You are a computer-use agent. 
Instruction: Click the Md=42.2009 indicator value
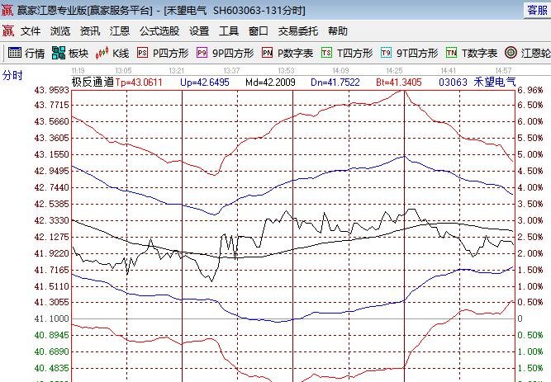pyautogui.click(x=270, y=83)
